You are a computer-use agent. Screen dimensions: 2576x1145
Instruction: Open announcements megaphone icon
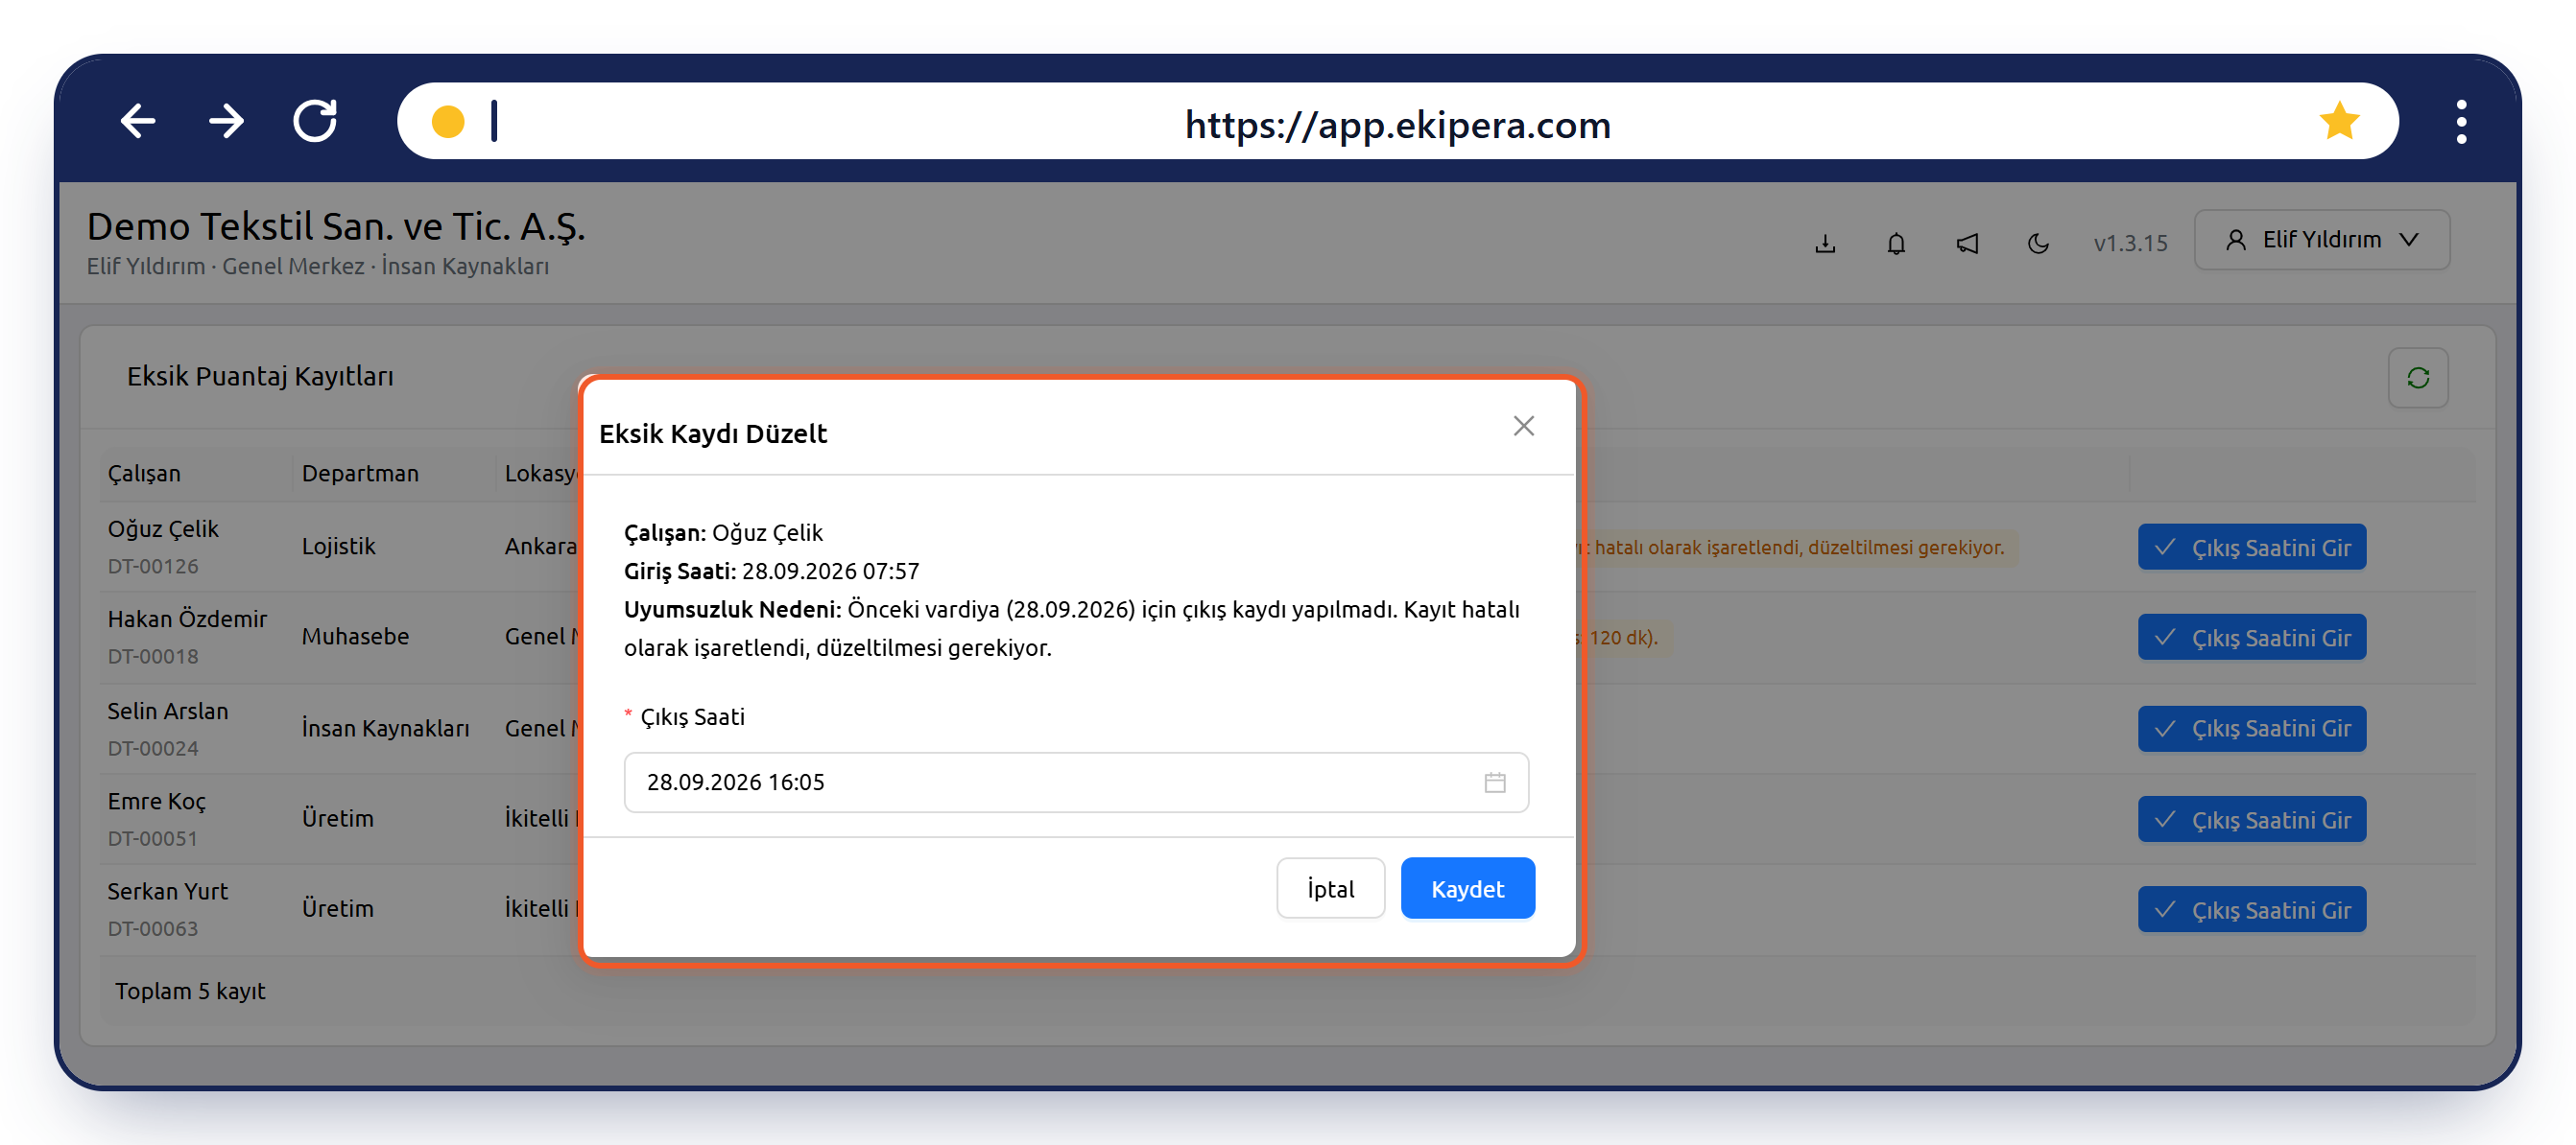point(1967,243)
